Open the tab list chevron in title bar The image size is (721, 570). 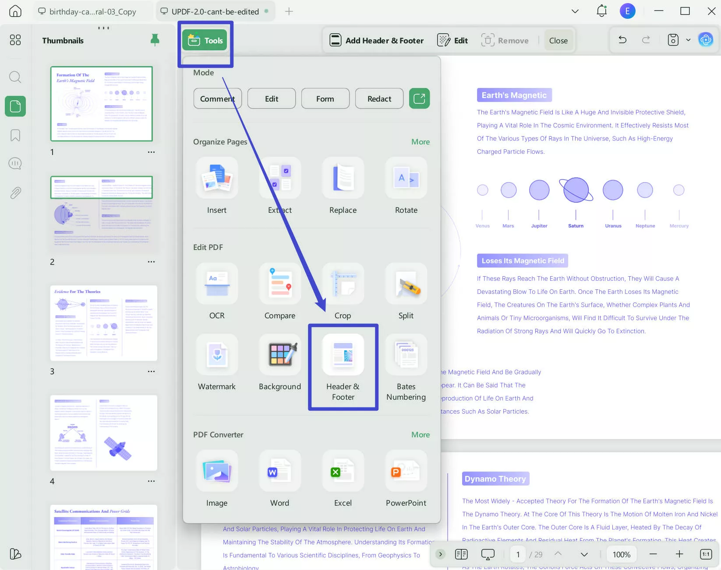[x=575, y=11]
